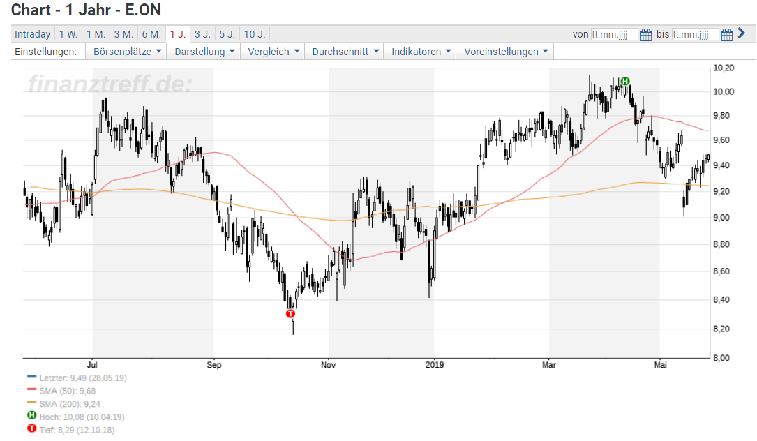Click the 'Sep' x-axis label
This screenshot has width=757, height=441.
214,365
